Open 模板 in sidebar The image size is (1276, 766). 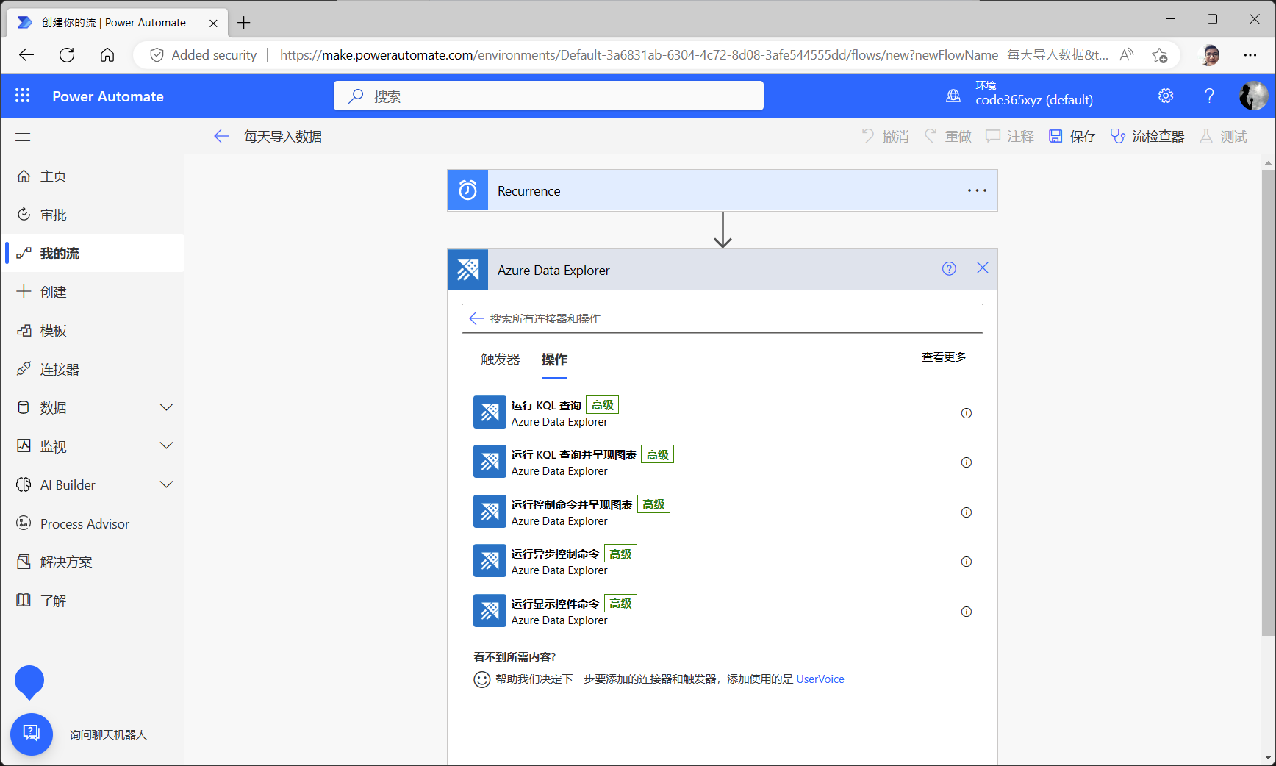coord(92,331)
